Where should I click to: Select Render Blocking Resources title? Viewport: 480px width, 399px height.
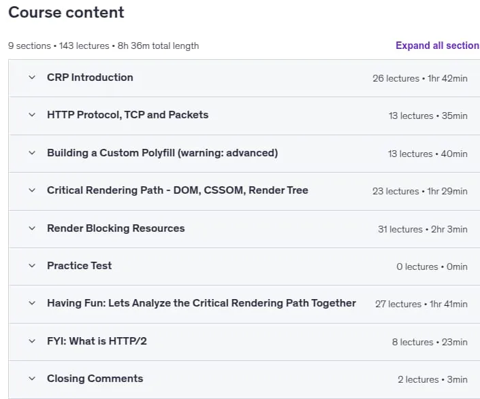click(116, 228)
